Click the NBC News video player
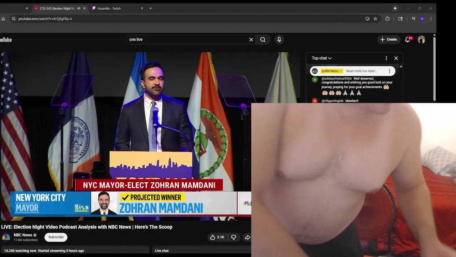Screen dimensions: 456x257 [x=125, y=136]
